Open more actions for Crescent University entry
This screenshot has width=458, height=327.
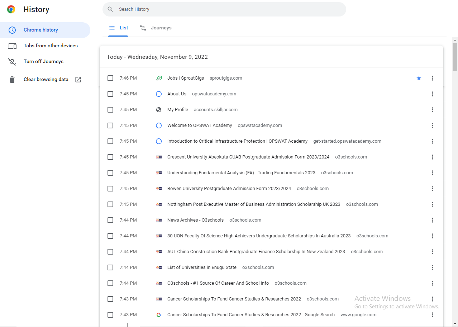coord(433,157)
